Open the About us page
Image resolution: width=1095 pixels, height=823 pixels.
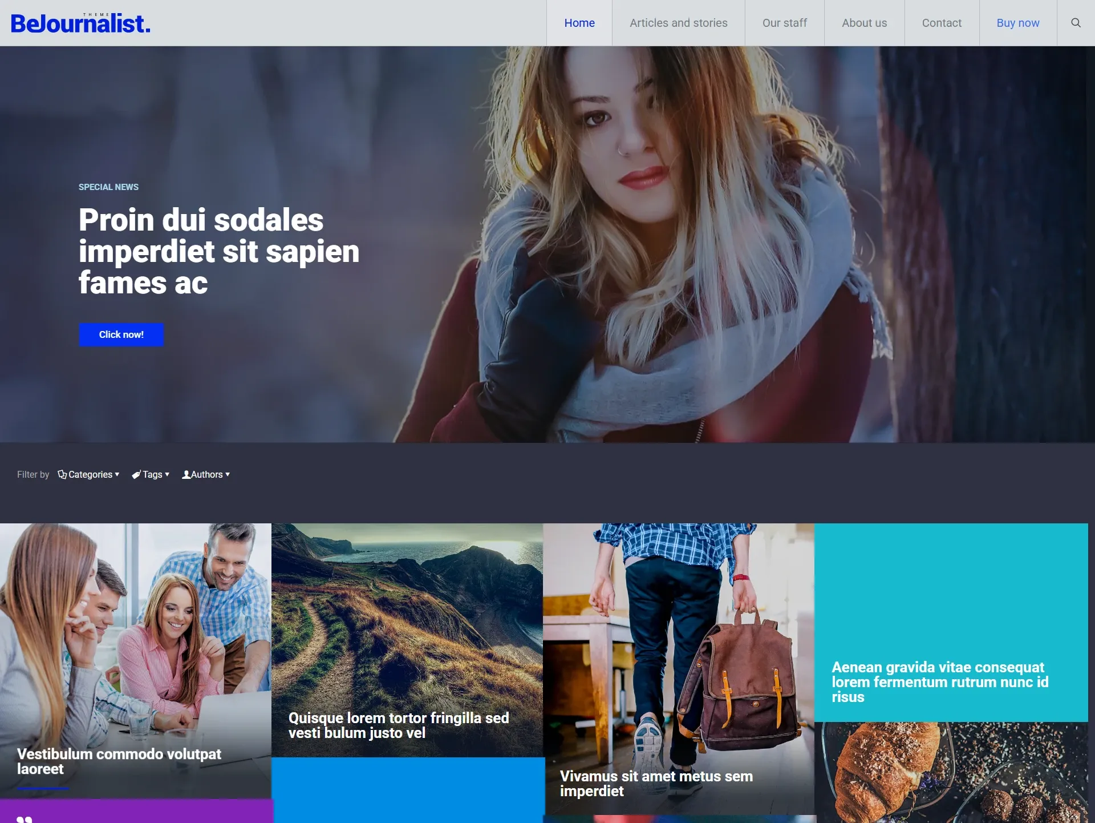pyautogui.click(x=865, y=23)
